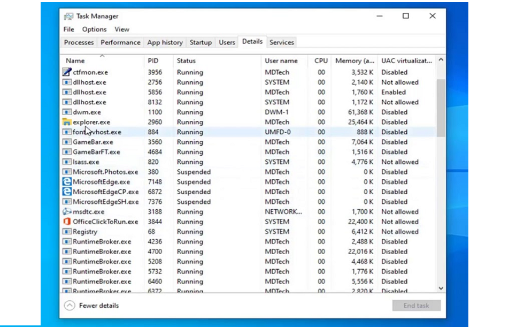Click the End task button
The width and height of the screenshot is (532, 327).
417,306
